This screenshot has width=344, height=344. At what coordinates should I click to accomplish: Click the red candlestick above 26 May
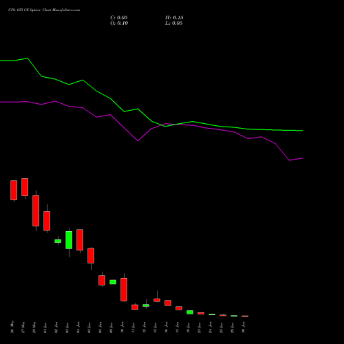[14, 191]
